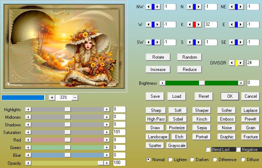The width and height of the screenshot is (262, 168).
Task: Click right arrow of Saturation slider
Action: (x=106, y=133)
